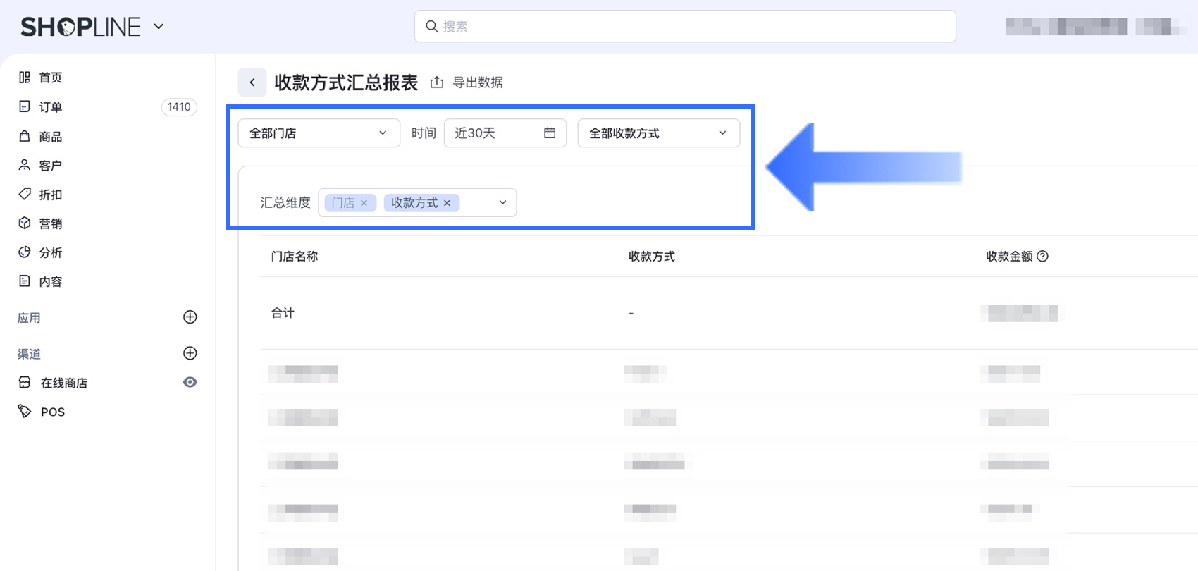Open 订单 in the sidebar
1198x571 pixels.
tap(51, 107)
